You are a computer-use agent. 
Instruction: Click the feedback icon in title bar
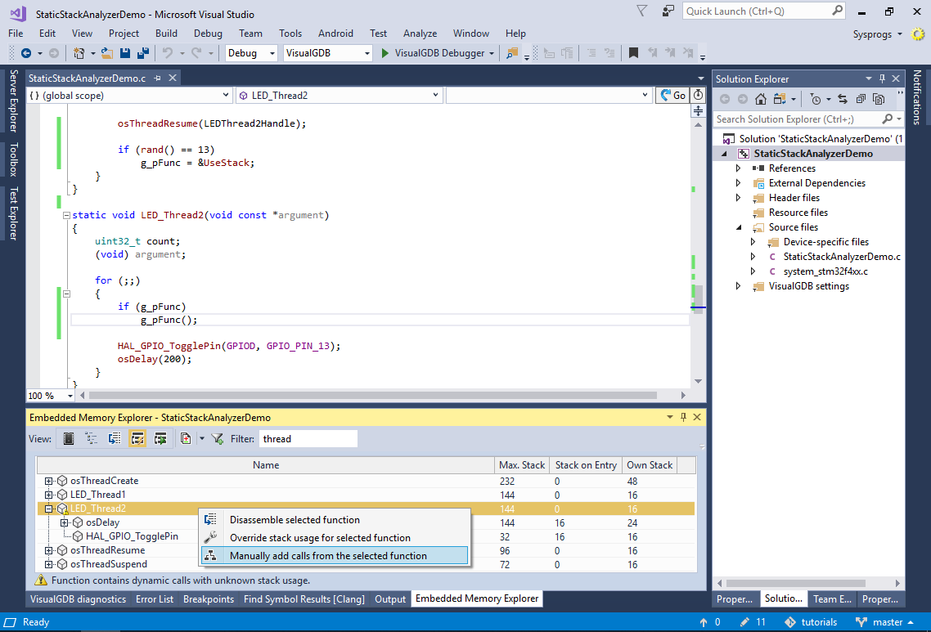click(668, 11)
